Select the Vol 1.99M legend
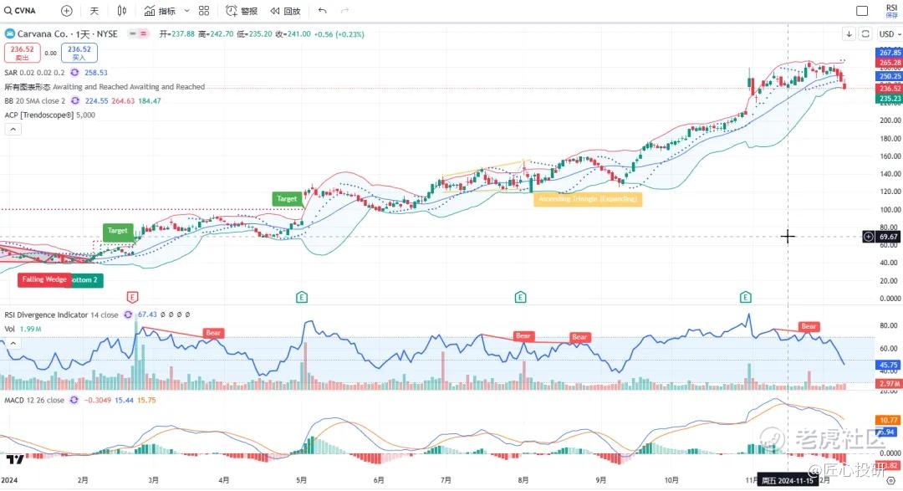 23,329
